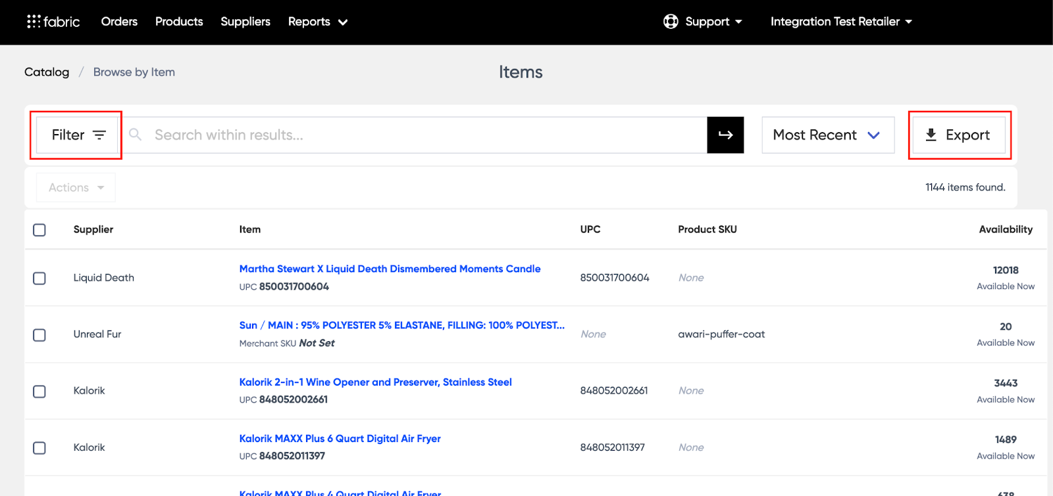
Task: Click the Filter lines icon
Action: point(99,135)
